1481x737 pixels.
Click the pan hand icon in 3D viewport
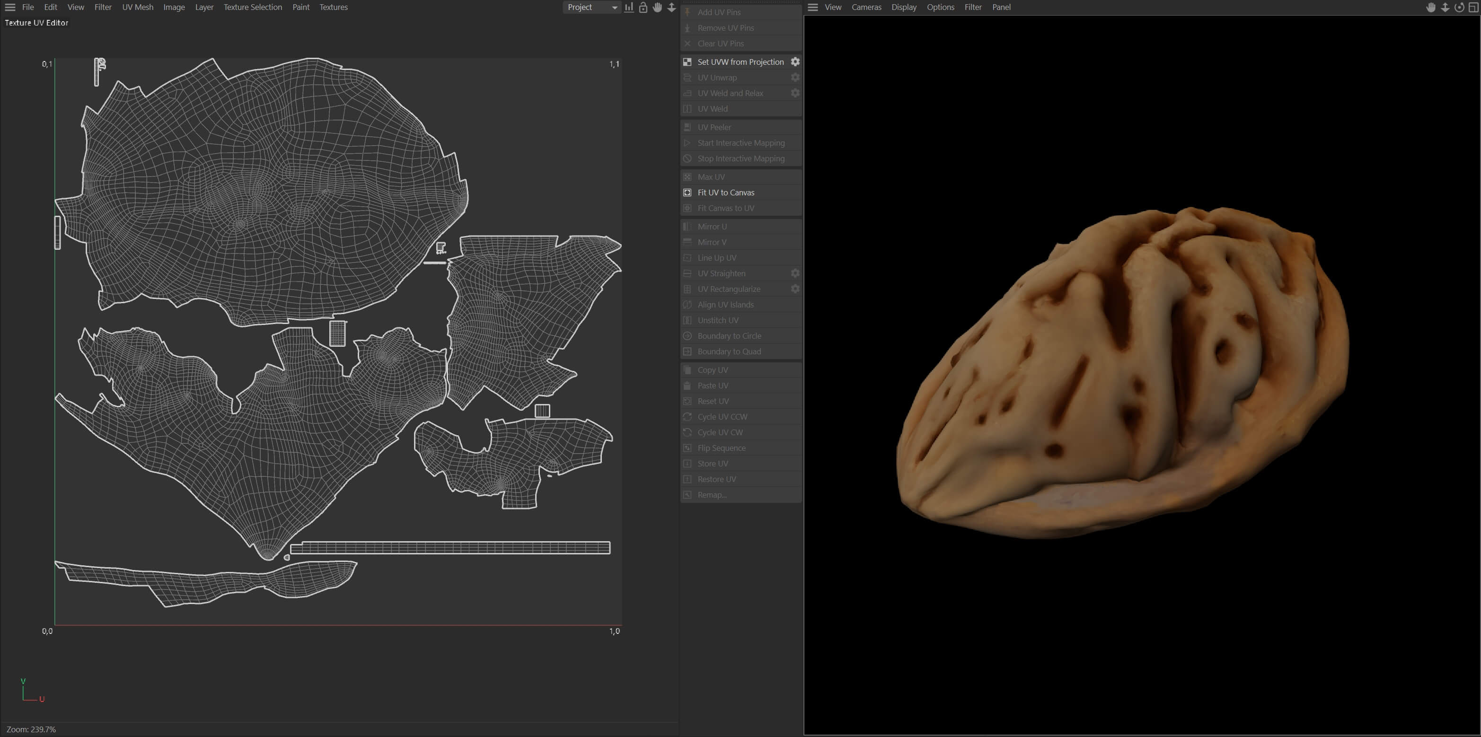[1431, 8]
